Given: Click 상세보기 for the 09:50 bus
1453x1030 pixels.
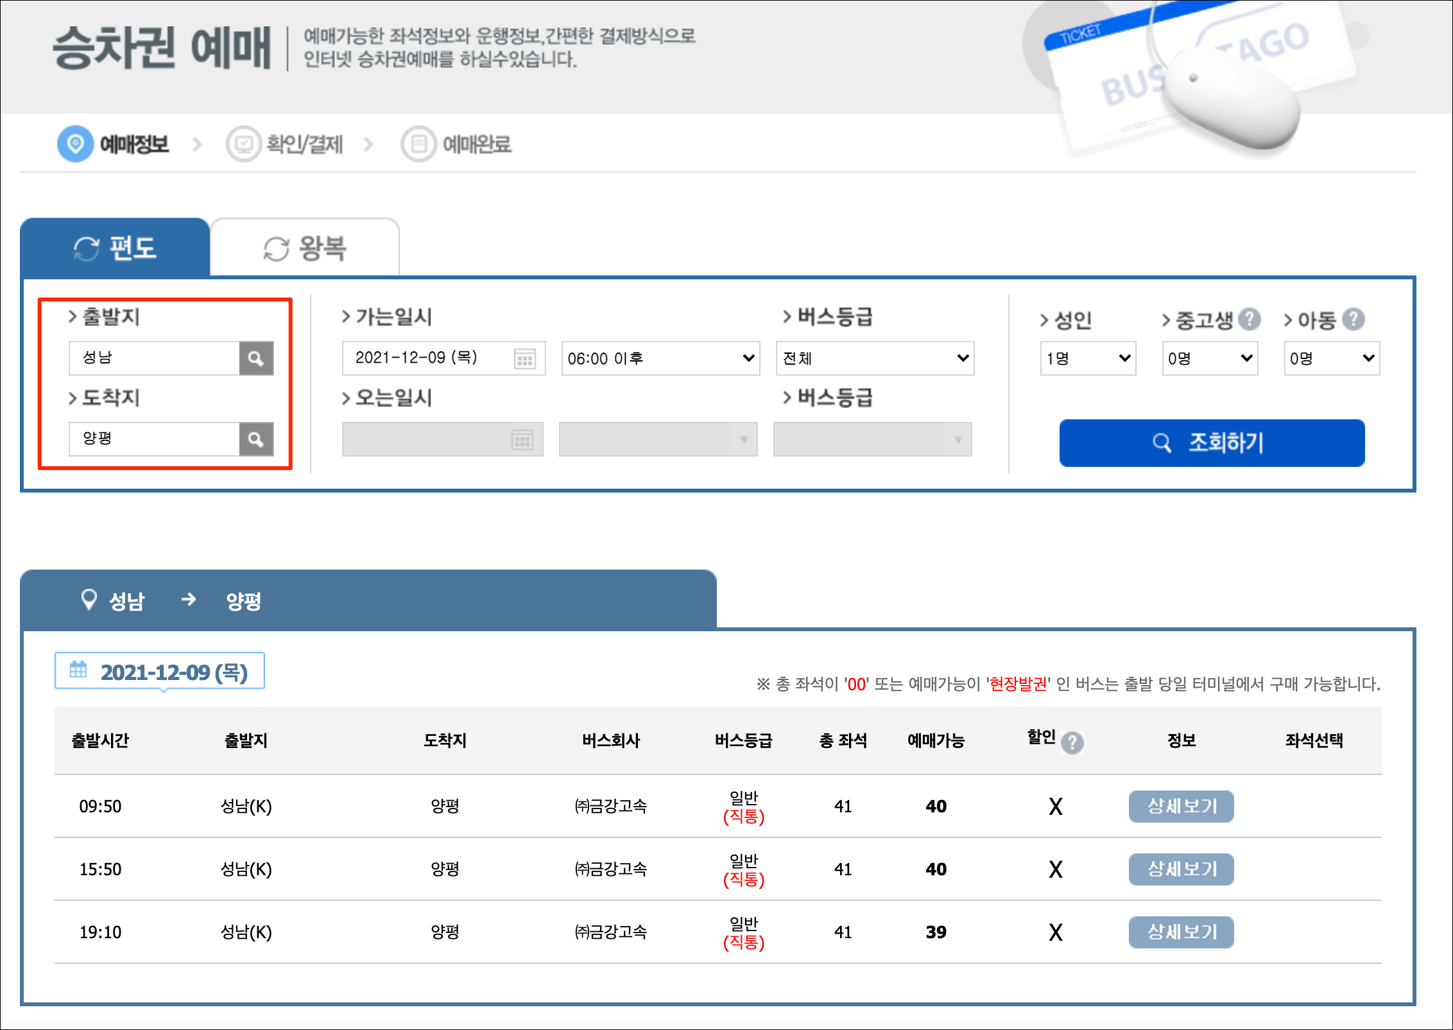Looking at the screenshot, I should pos(1181,806).
